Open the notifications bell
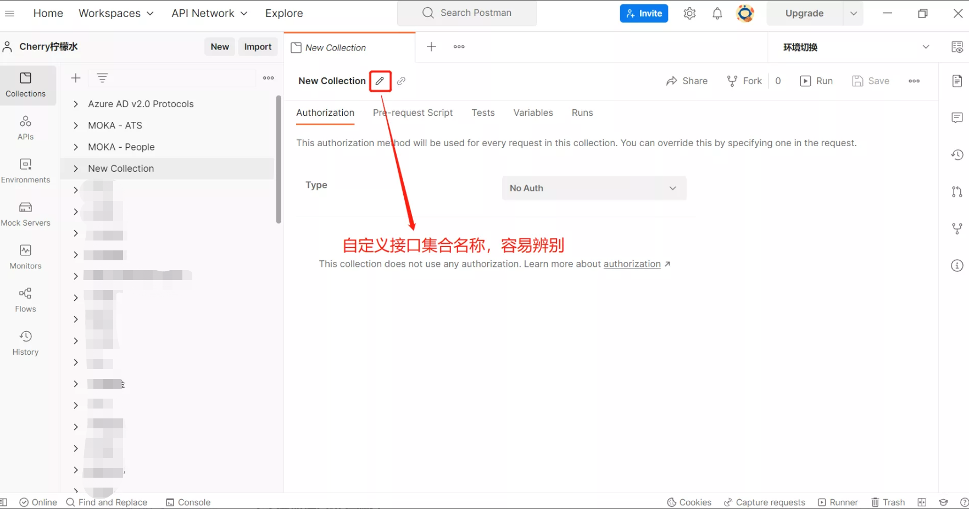This screenshot has width=969, height=509. click(717, 13)
